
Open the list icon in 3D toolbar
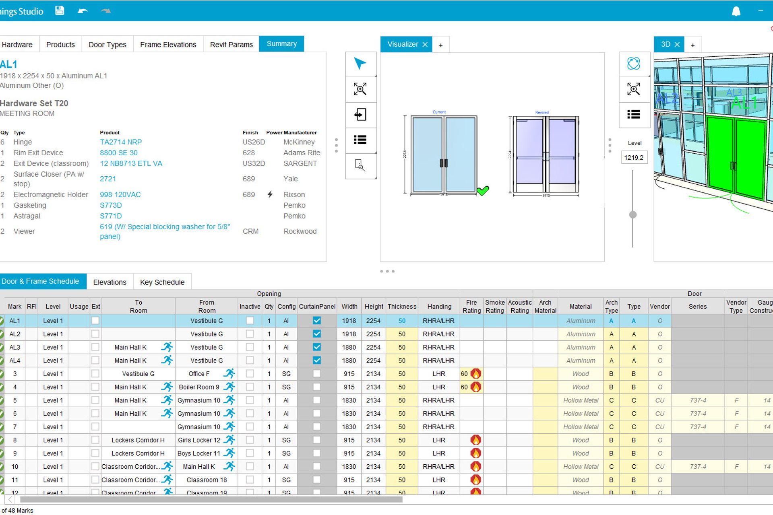click(x=633, y=115)
